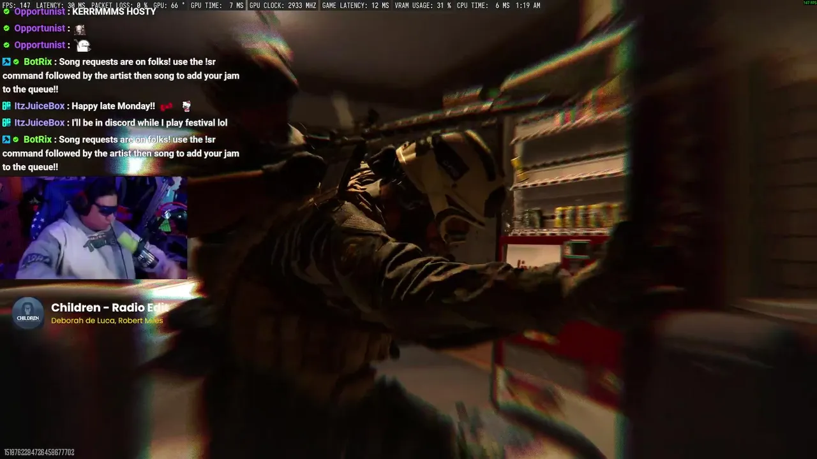Viewport: 817px width, 459px height.
Task: Click the red bow emote after 'Happy late Monday!!'
Action: 166,106
